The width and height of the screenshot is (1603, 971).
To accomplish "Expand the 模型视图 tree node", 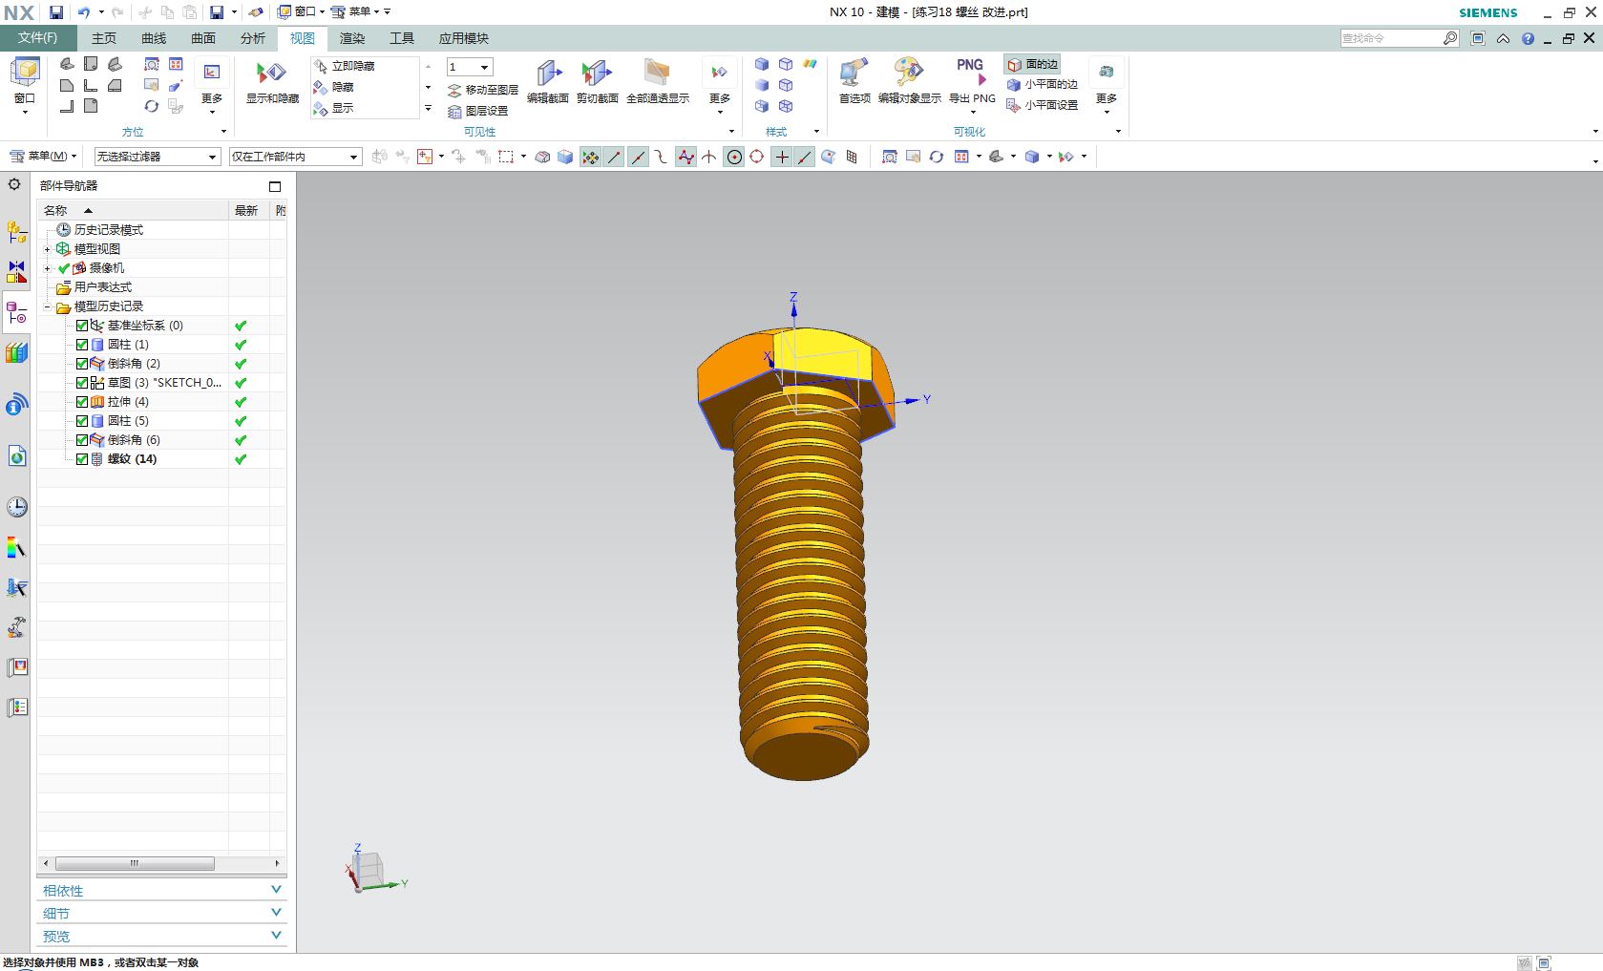I will click(x=47, y=249).
